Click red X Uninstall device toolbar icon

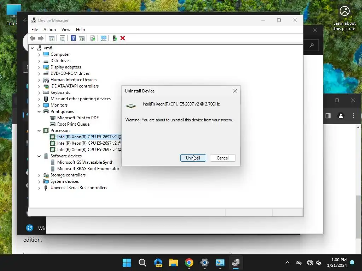point(123,38)
